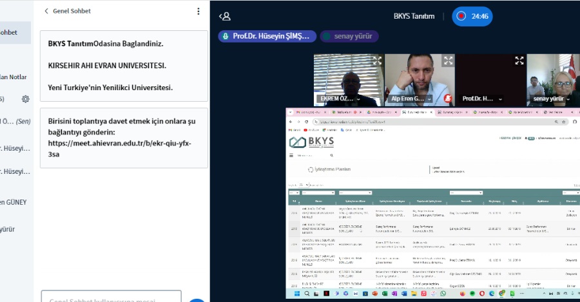The height and width of the screenshot is (302, 580).
Task: Open the three-dot chat options menu
Action: [x=198, y=11]
